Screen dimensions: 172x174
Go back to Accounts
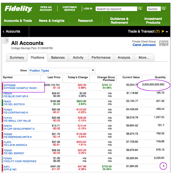(x=12, y=31)
